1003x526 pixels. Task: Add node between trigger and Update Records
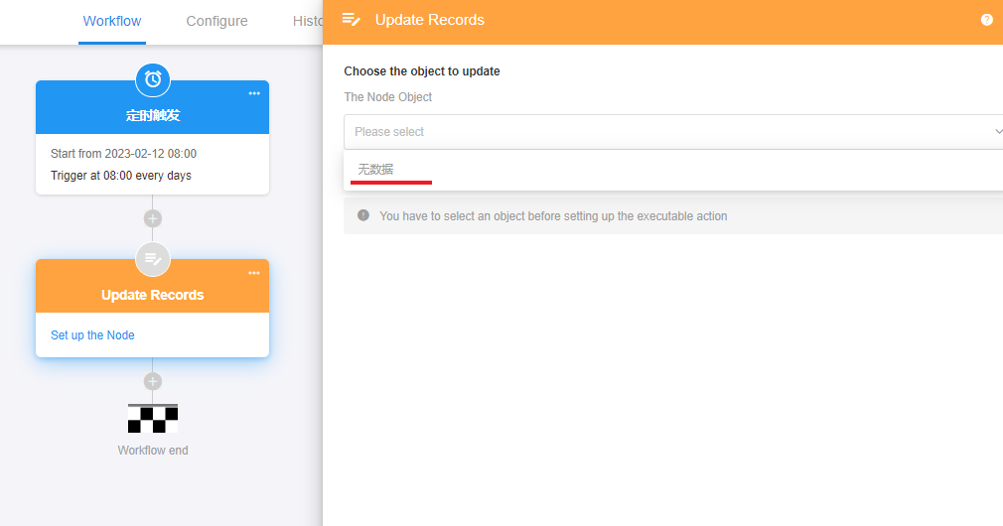[152, 218]
